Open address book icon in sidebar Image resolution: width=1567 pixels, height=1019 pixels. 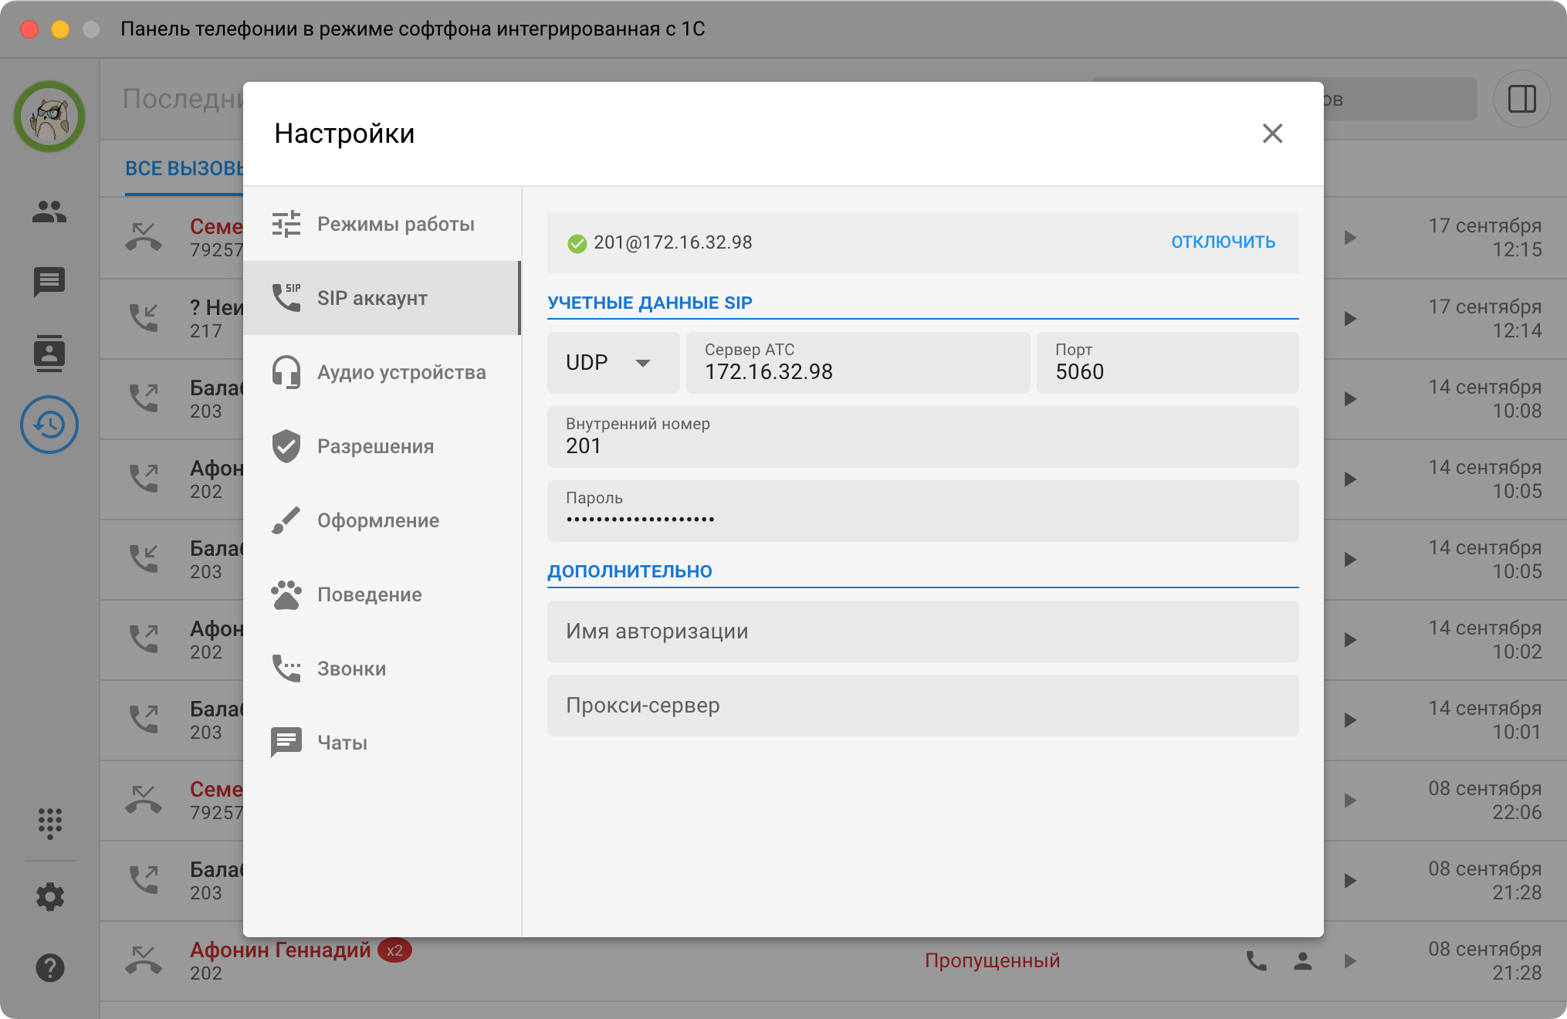pyautogui.click(x=49, y=354)
